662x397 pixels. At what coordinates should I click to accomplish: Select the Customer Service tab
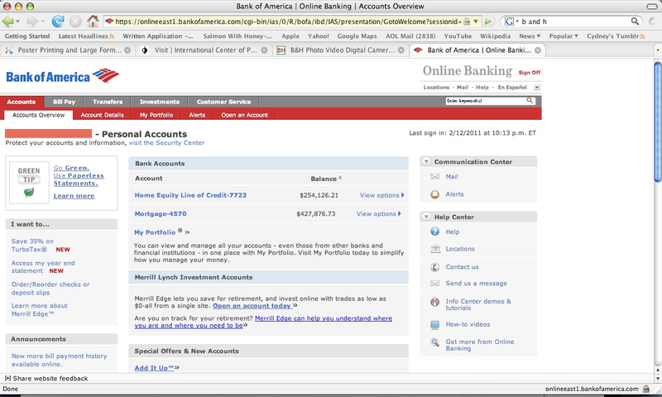pos(223,102)
